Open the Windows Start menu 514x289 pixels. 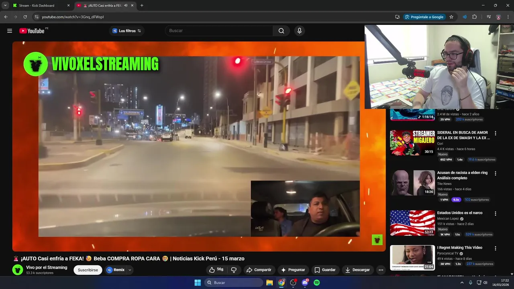pos(198,283)
